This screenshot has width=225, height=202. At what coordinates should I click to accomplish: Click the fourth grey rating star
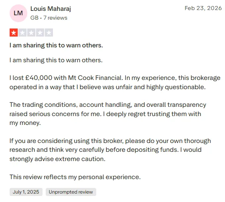(x=40, y=33)
